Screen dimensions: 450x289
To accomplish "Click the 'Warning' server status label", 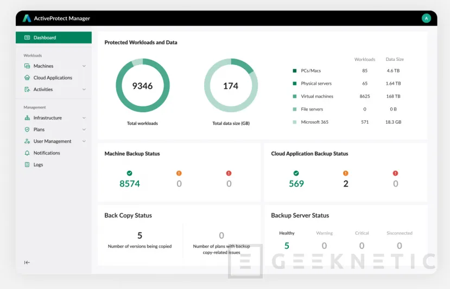I will coord(324,233).
